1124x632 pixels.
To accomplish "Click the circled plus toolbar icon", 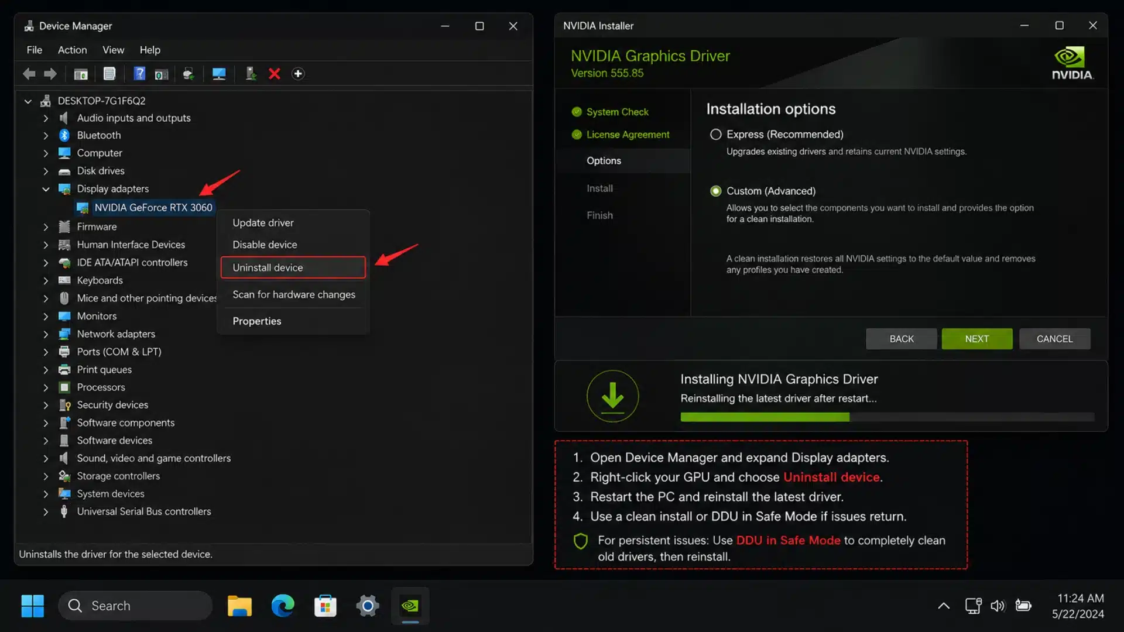I will coord(298,74).
